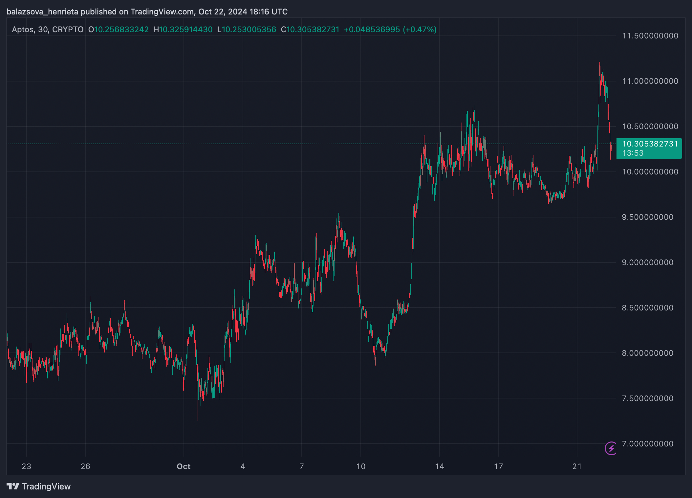This screenshot has height=498, width=692.
Task: Click the close value C10.305382731
Action: (310, 30)
